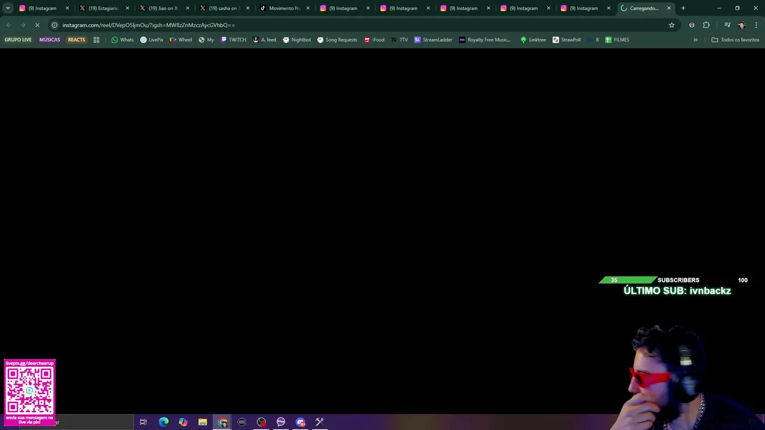Open Task View on the taskbar
765x430 pixels.
click(x=143, y=422)
